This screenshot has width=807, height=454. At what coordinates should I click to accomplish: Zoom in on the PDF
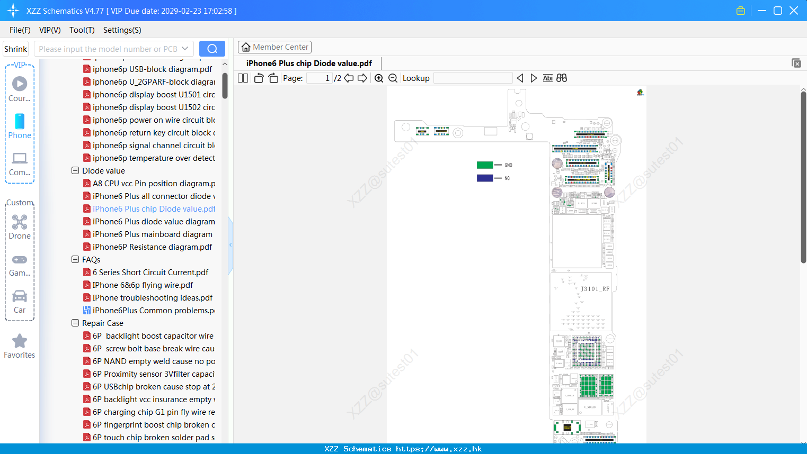pos(379,78)
